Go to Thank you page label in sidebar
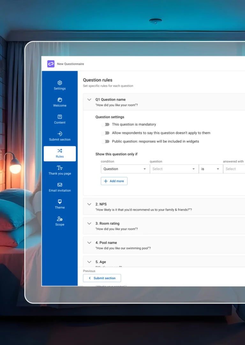 (x=60, y=173)
